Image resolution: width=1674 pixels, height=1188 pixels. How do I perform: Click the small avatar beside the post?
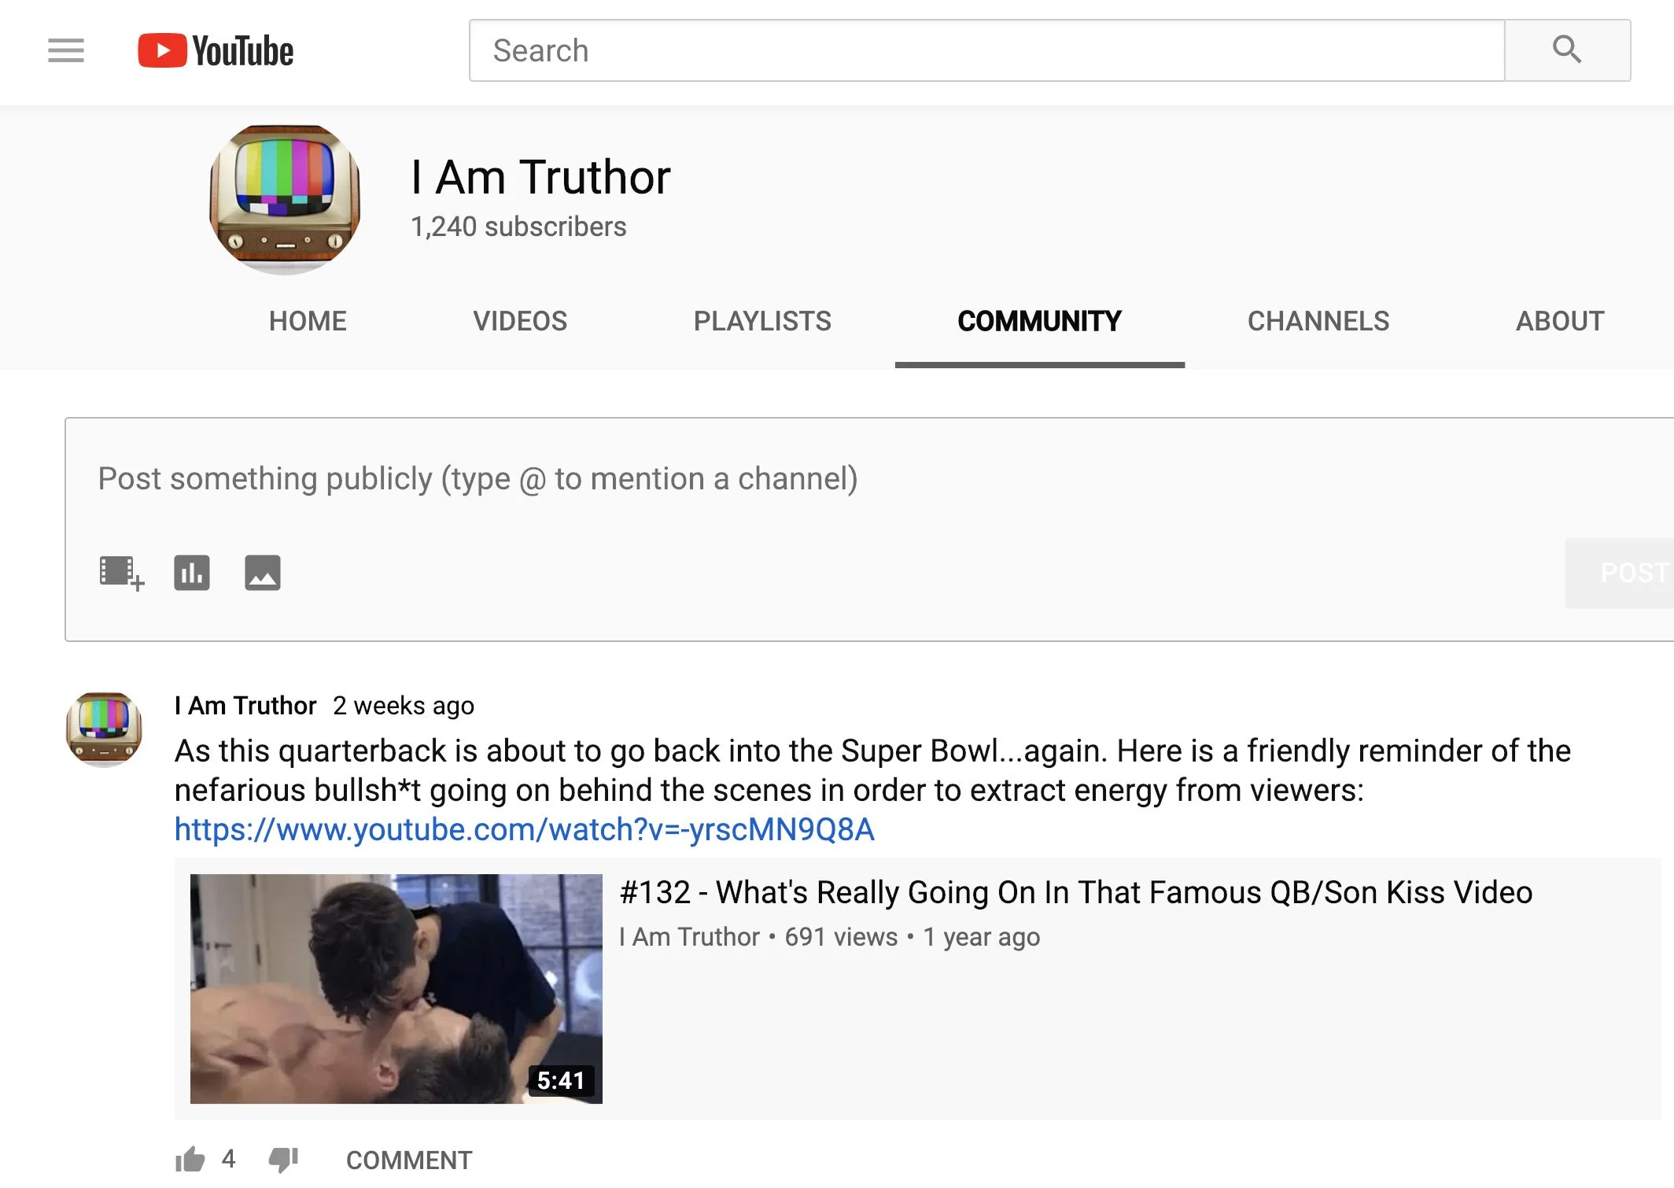(104, 729)
